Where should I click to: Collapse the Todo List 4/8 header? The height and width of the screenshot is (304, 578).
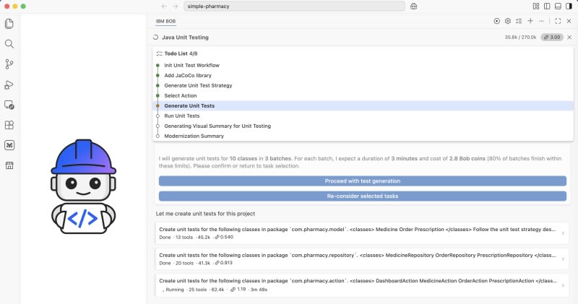coord(181,53)
